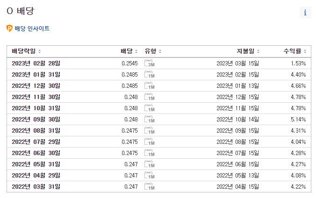Click the yield value 1.53%
Screen dimensions: 316x198
click(298, 64)
